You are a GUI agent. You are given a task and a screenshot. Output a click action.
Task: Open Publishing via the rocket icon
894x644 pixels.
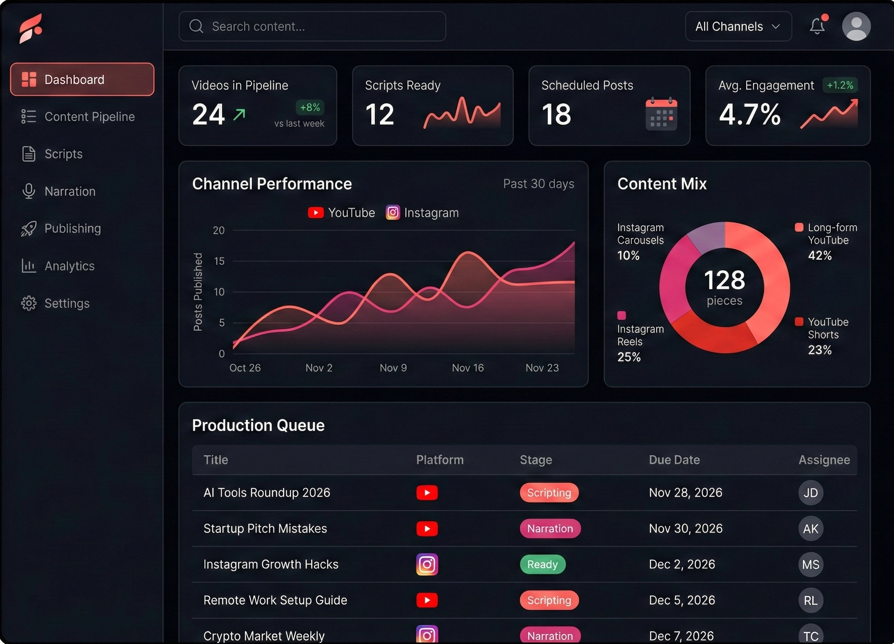click(29, 228)
